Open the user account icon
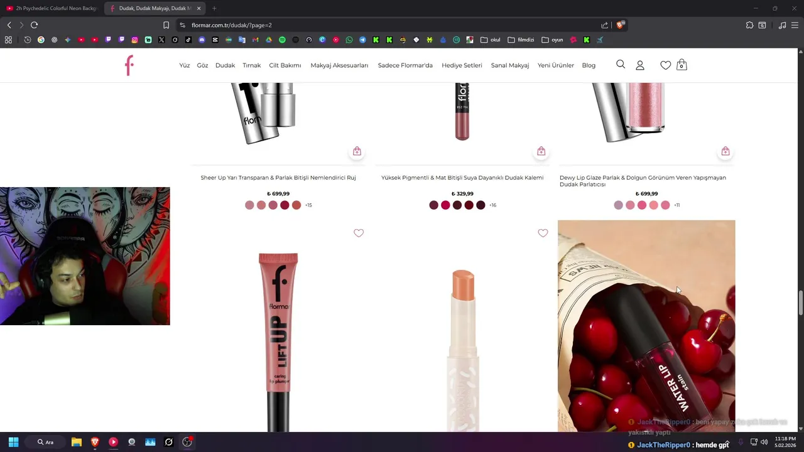This screenshot has width=804, height=452. coord(640,65)
